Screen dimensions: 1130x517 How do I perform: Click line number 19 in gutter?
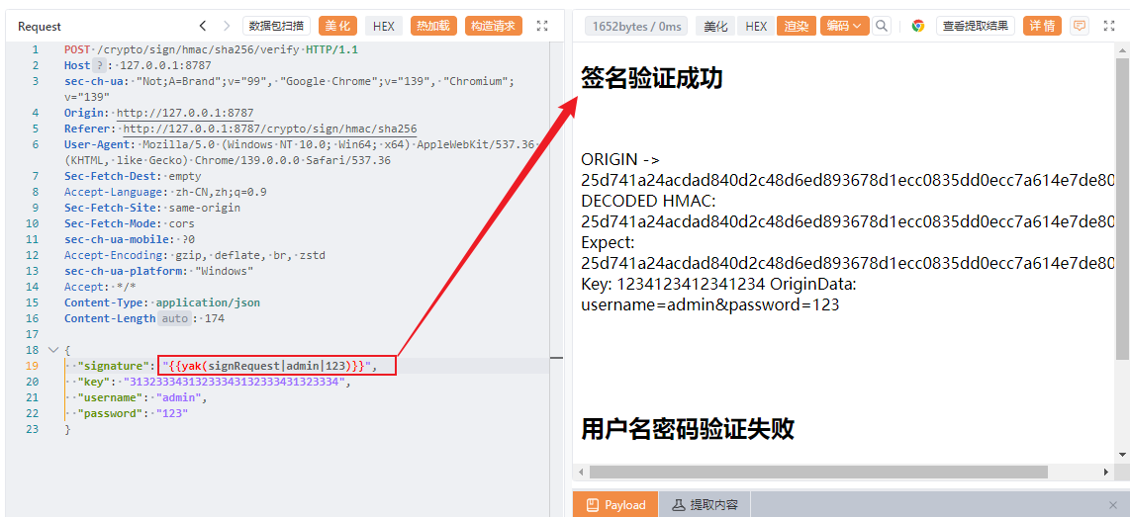point(32,366)
